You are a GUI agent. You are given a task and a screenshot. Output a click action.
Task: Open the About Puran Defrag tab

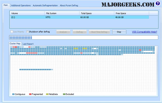[x=69, y=6]
